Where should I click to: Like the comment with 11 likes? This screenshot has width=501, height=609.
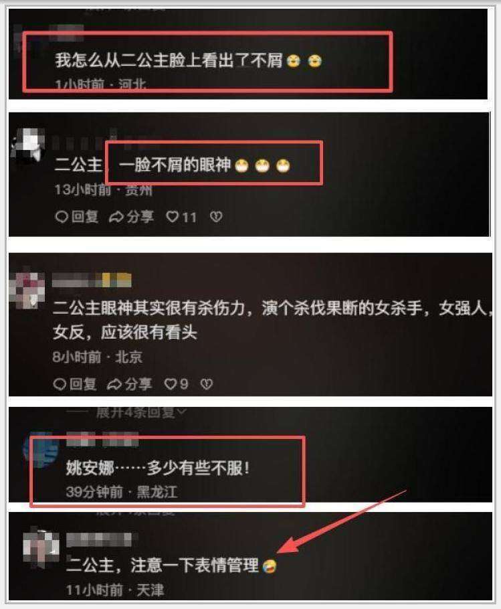[181, 217]
